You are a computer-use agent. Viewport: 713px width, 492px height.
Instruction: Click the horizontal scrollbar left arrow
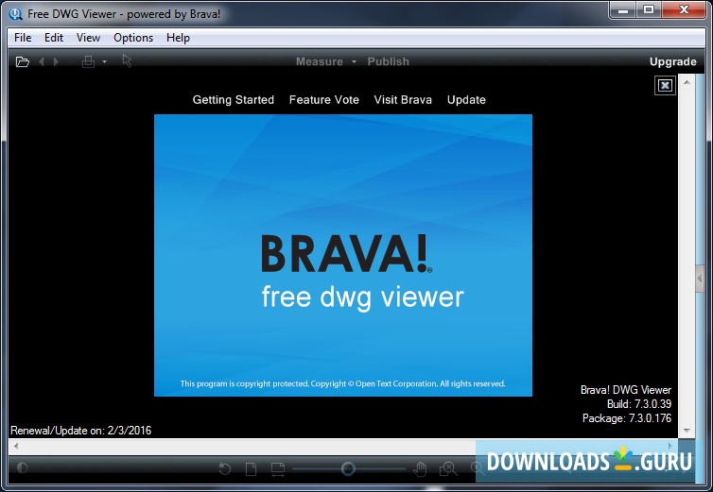pos(16,446)
